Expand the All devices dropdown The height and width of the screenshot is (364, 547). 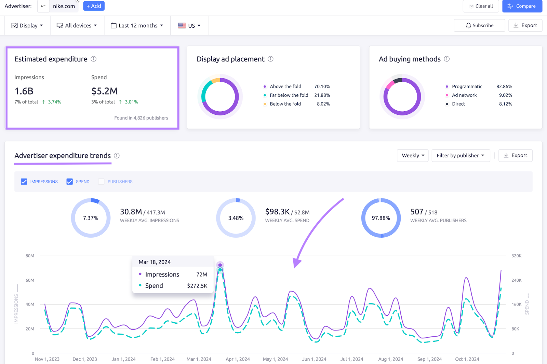pyautogui.click(x=77, y=26)
